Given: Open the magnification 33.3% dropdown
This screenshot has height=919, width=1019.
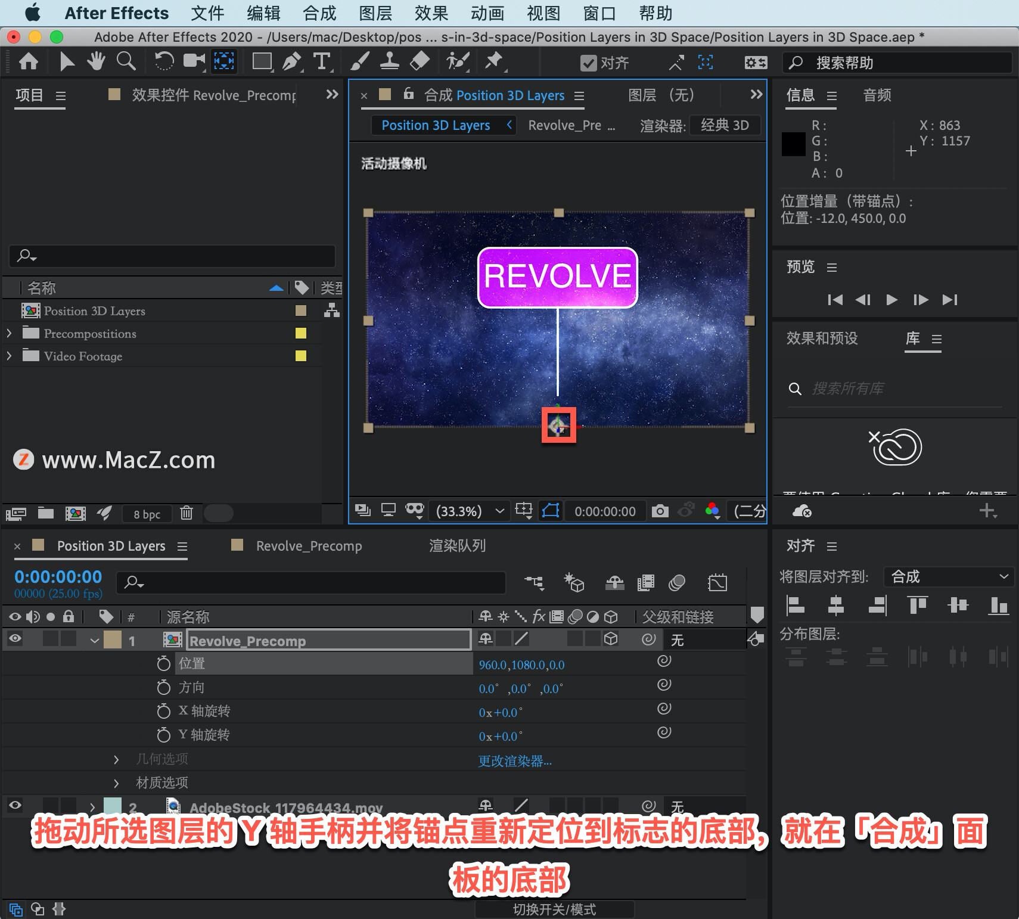Looking at the screenshot, I should tap(470, 511).
